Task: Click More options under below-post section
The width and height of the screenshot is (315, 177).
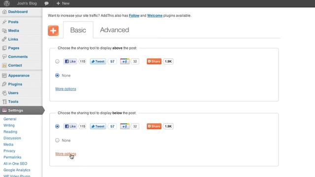Action: (65, 154)
